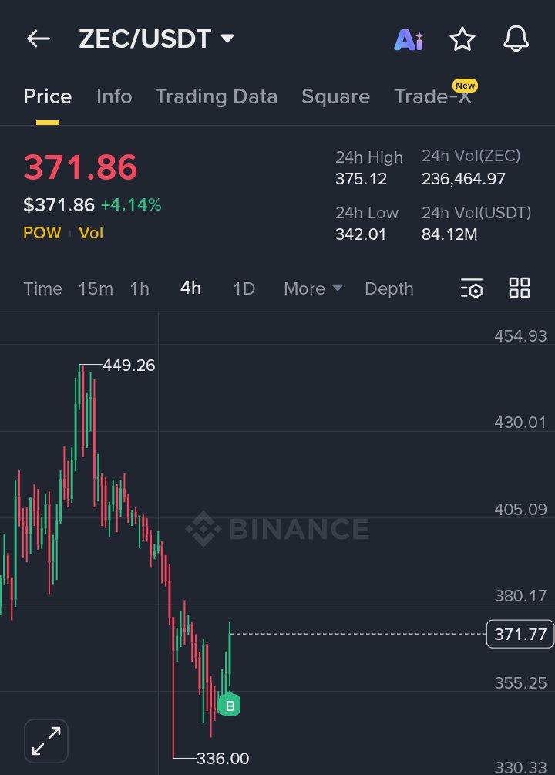
Task: Open the Trading Data tab
Action: tap(217, 96)
